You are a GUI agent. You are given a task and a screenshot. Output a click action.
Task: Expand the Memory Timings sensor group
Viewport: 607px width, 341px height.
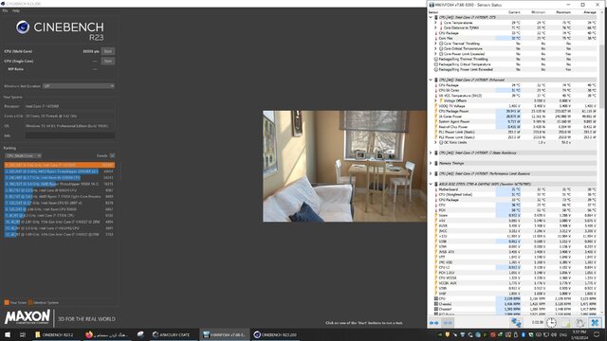(x=431, y=163)
